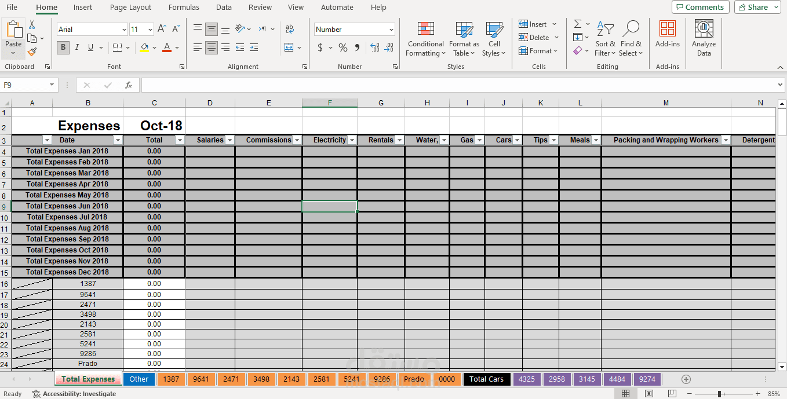Screen dimensions: 787x399
Task: Click the Comments button
Action: click(x=701, y=7)
